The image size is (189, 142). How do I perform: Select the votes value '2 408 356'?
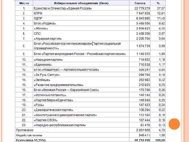coord(143,34)
